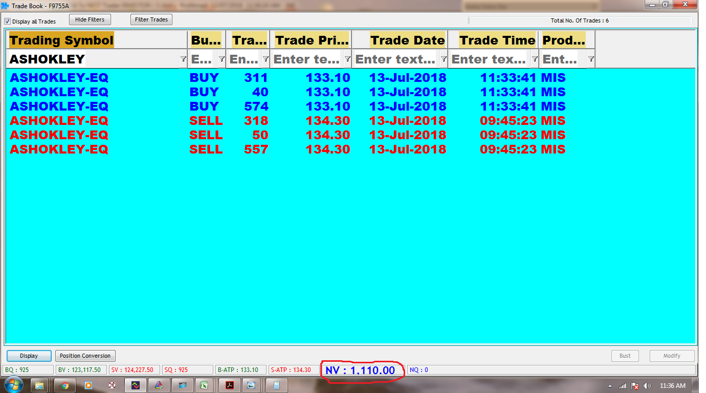Select the SELL row with quantity 318
This screenshot has width=706, height=393.
(350, 121)
